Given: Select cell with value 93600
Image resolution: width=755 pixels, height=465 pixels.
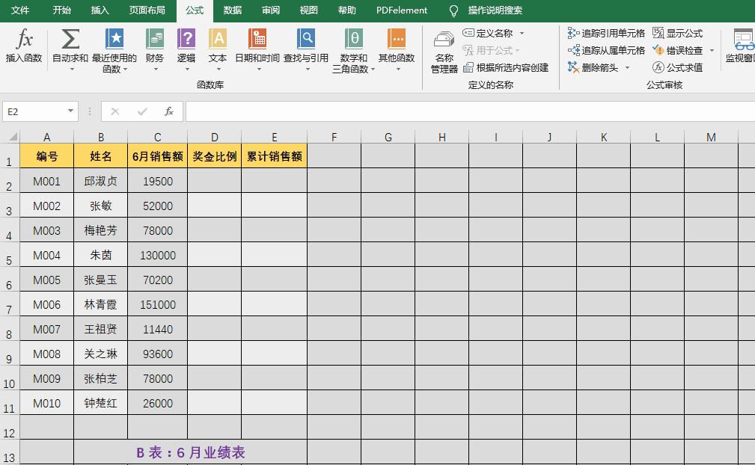Looking at the screenshot, I should 157,354.
